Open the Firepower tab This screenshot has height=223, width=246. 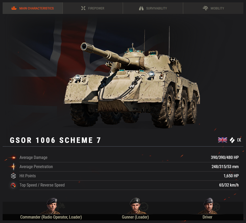tap(93, 8)
